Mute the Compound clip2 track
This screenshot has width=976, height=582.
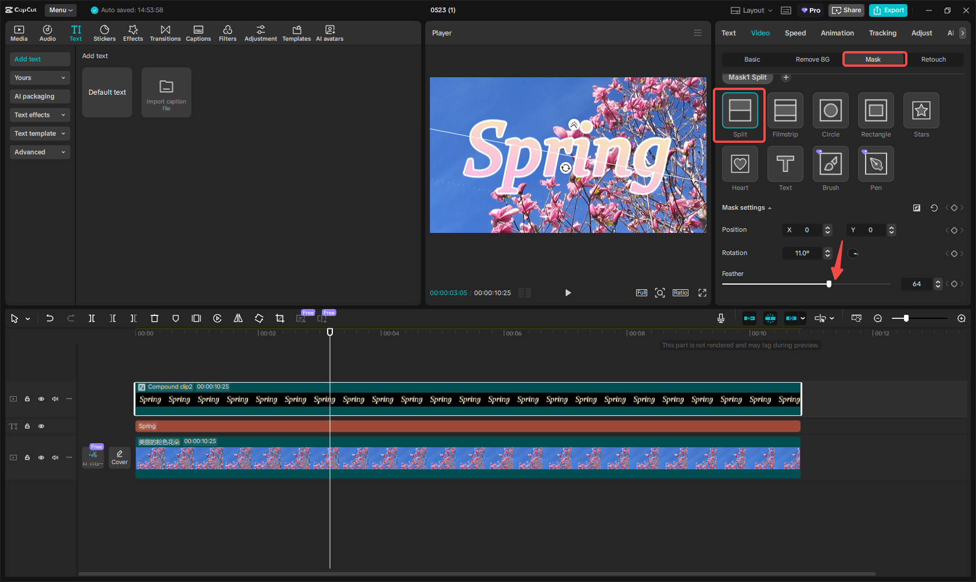click(x=55, y=399)
